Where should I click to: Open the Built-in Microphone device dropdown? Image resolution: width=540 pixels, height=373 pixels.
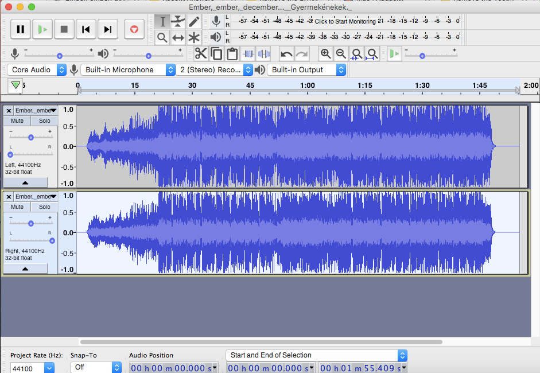(127, 69)
